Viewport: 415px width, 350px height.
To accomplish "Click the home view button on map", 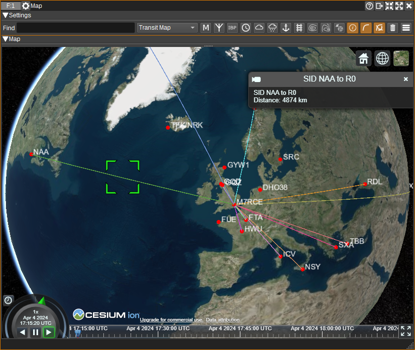I will pos(364,58).
